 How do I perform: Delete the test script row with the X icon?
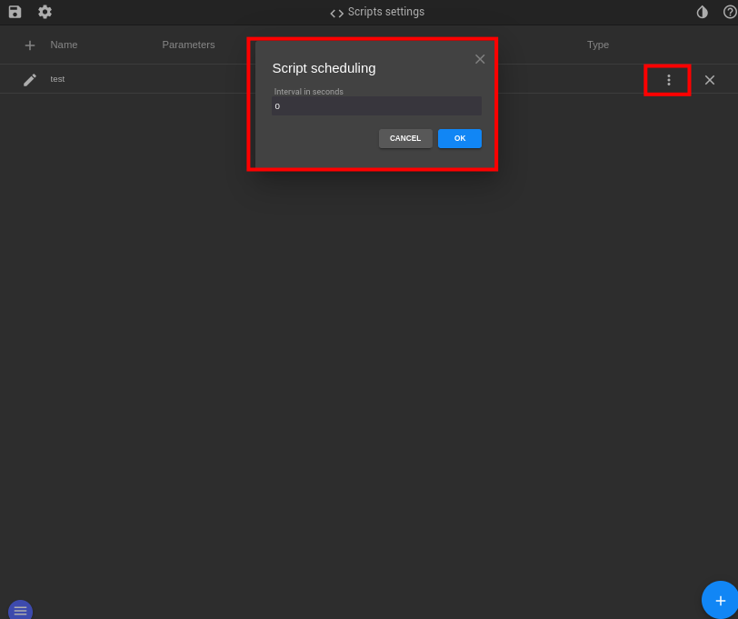point(710,79)
